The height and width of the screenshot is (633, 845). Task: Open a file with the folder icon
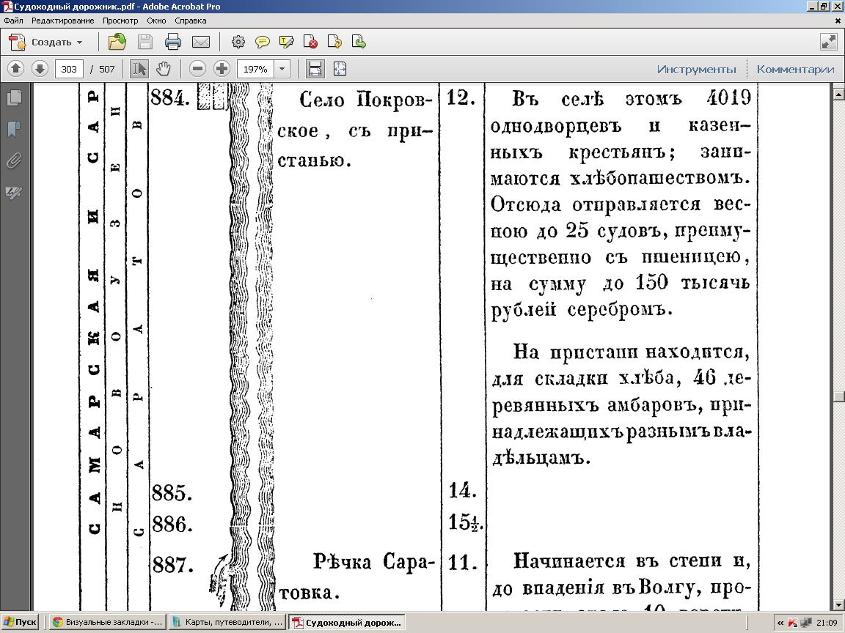point(117,42)
